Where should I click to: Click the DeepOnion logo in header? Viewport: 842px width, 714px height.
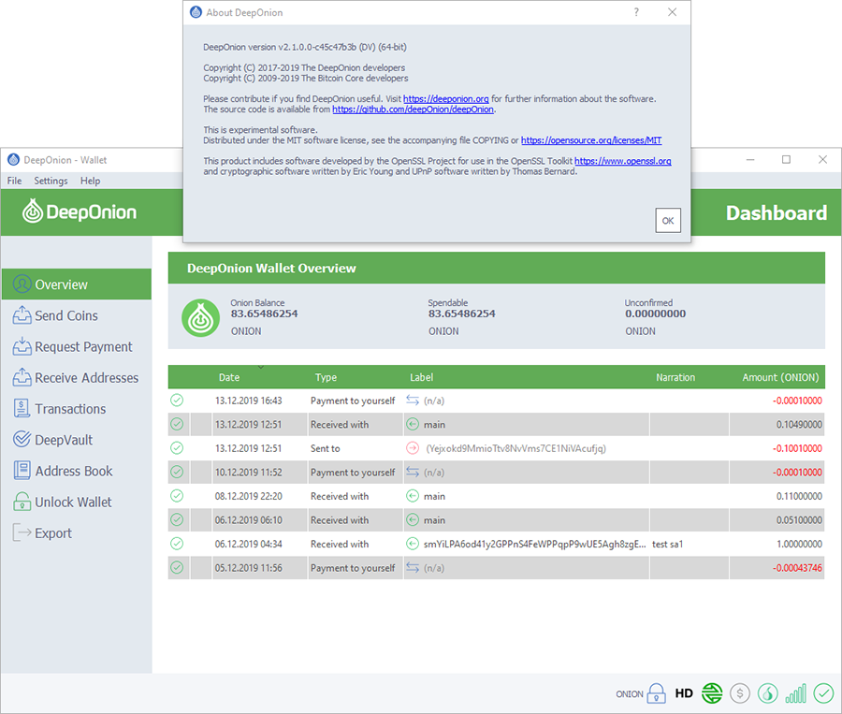[79, 211]
